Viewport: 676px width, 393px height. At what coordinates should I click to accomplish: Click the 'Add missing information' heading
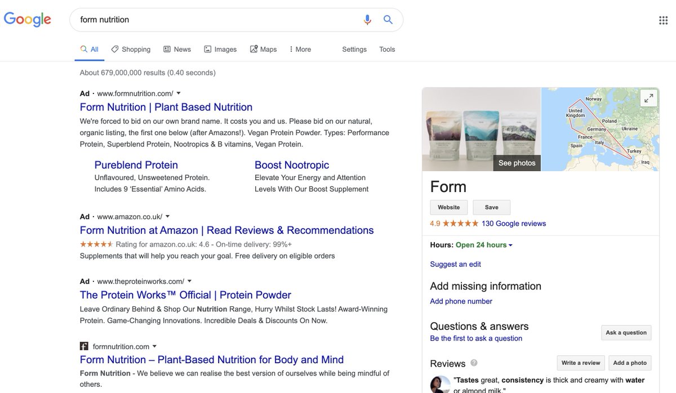[486, 286]
